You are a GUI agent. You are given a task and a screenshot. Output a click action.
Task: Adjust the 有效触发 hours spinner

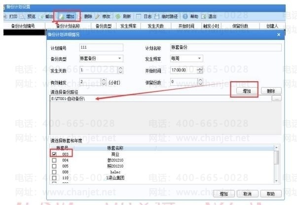[x=104, y=82]
